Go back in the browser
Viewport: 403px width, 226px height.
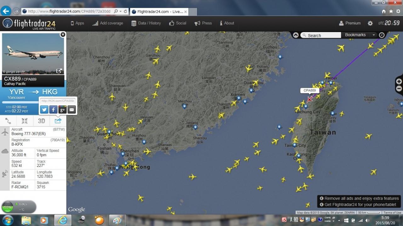[x=6, y=11]
